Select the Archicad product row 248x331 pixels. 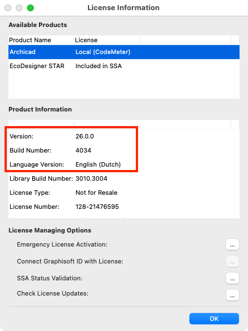pos(124,52)
